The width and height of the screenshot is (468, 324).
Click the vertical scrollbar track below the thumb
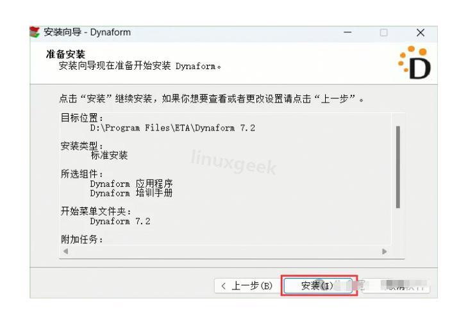(x=398, y=227)
